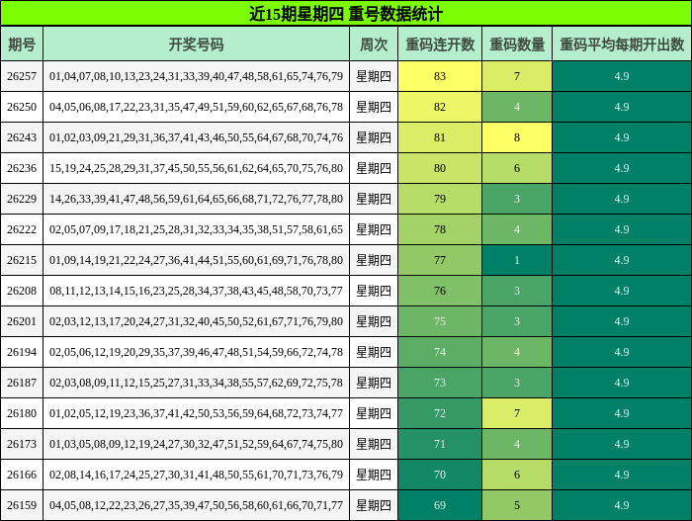Select period number 26208

click(x=22, y=291)
